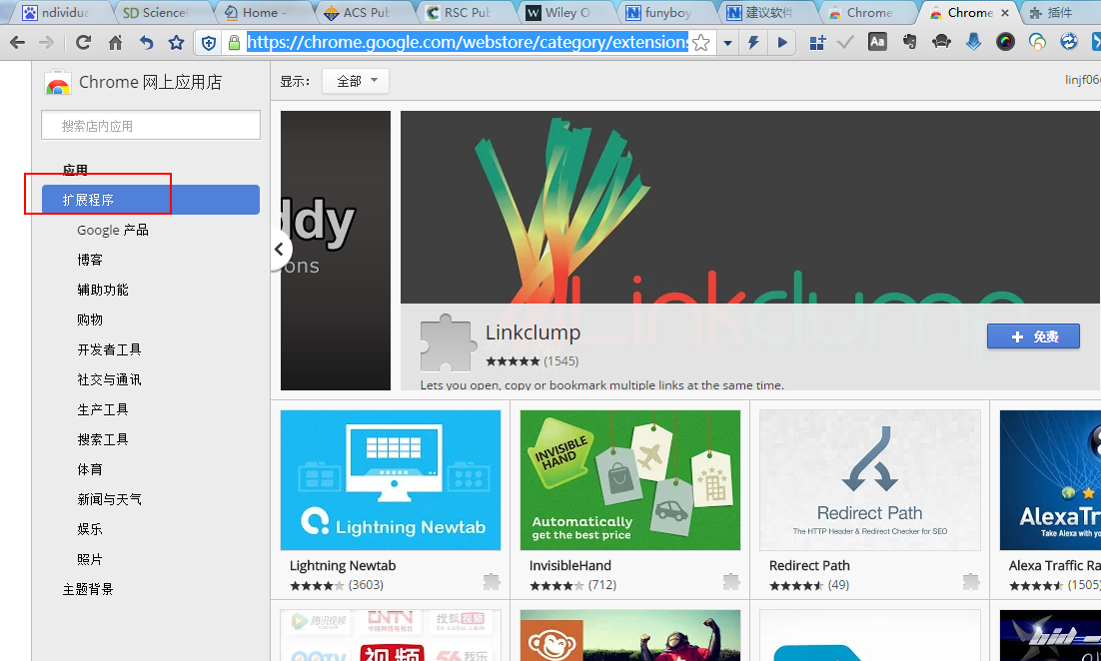Open the 社交与通讯 subcategory
Screen dimensions: 1101x661
(x=109, y=379)
